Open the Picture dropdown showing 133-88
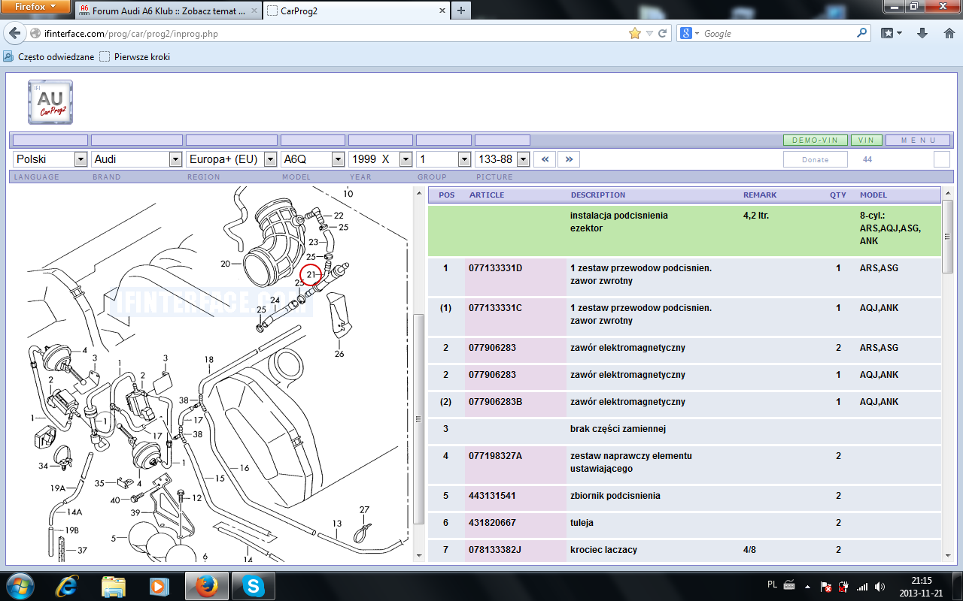The height and width of the screenshot is (601, 963). click(x=503, y=159)
